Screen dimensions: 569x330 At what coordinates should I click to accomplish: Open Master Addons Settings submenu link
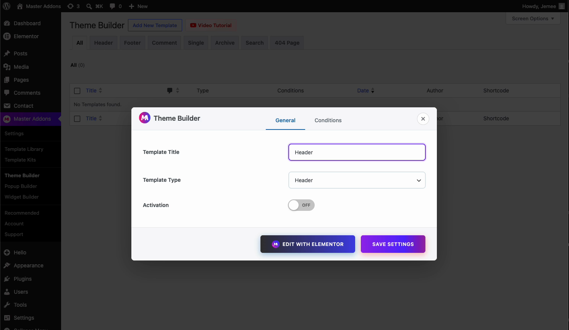[14, 133]
